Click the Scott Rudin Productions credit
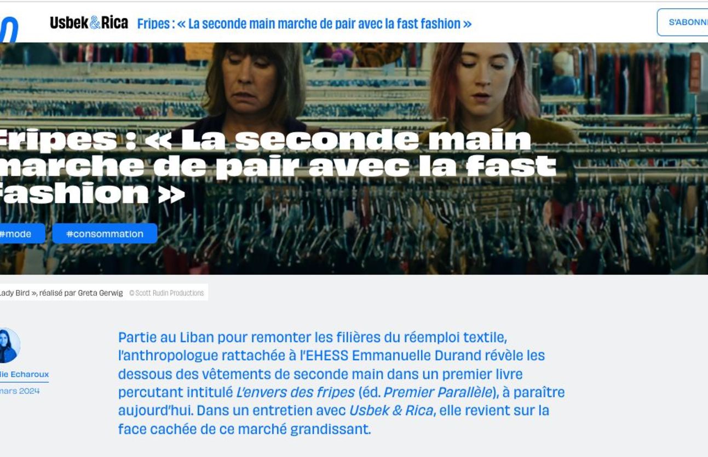708x457 pixels. pyautogui.click(x=166, y=293)
